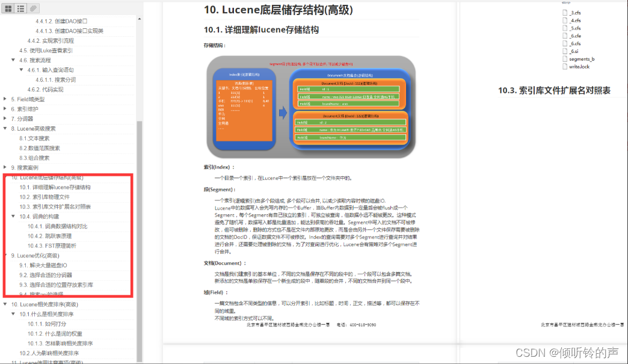Collapse the 10.1.什么是相关度排序 arrow
The image size is (628, 364).
(x=13, y=314)
